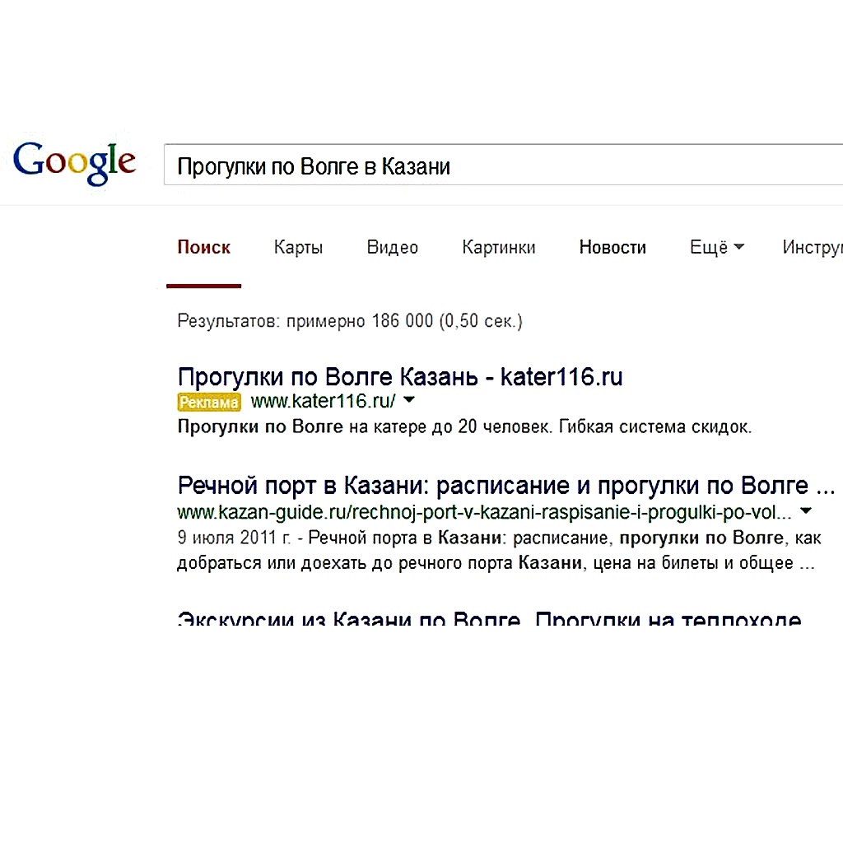The height and width of the screenshot is (843, 843).
Task: Open the kater116.ru ad headline link
Action: pyautogui.click(x=400, y=377)
